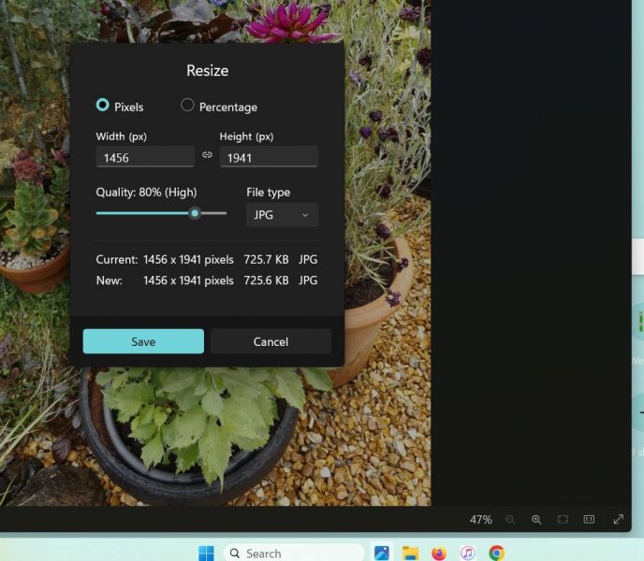
Task: Open Photos app from the taskbar
Action: [382, 553]
